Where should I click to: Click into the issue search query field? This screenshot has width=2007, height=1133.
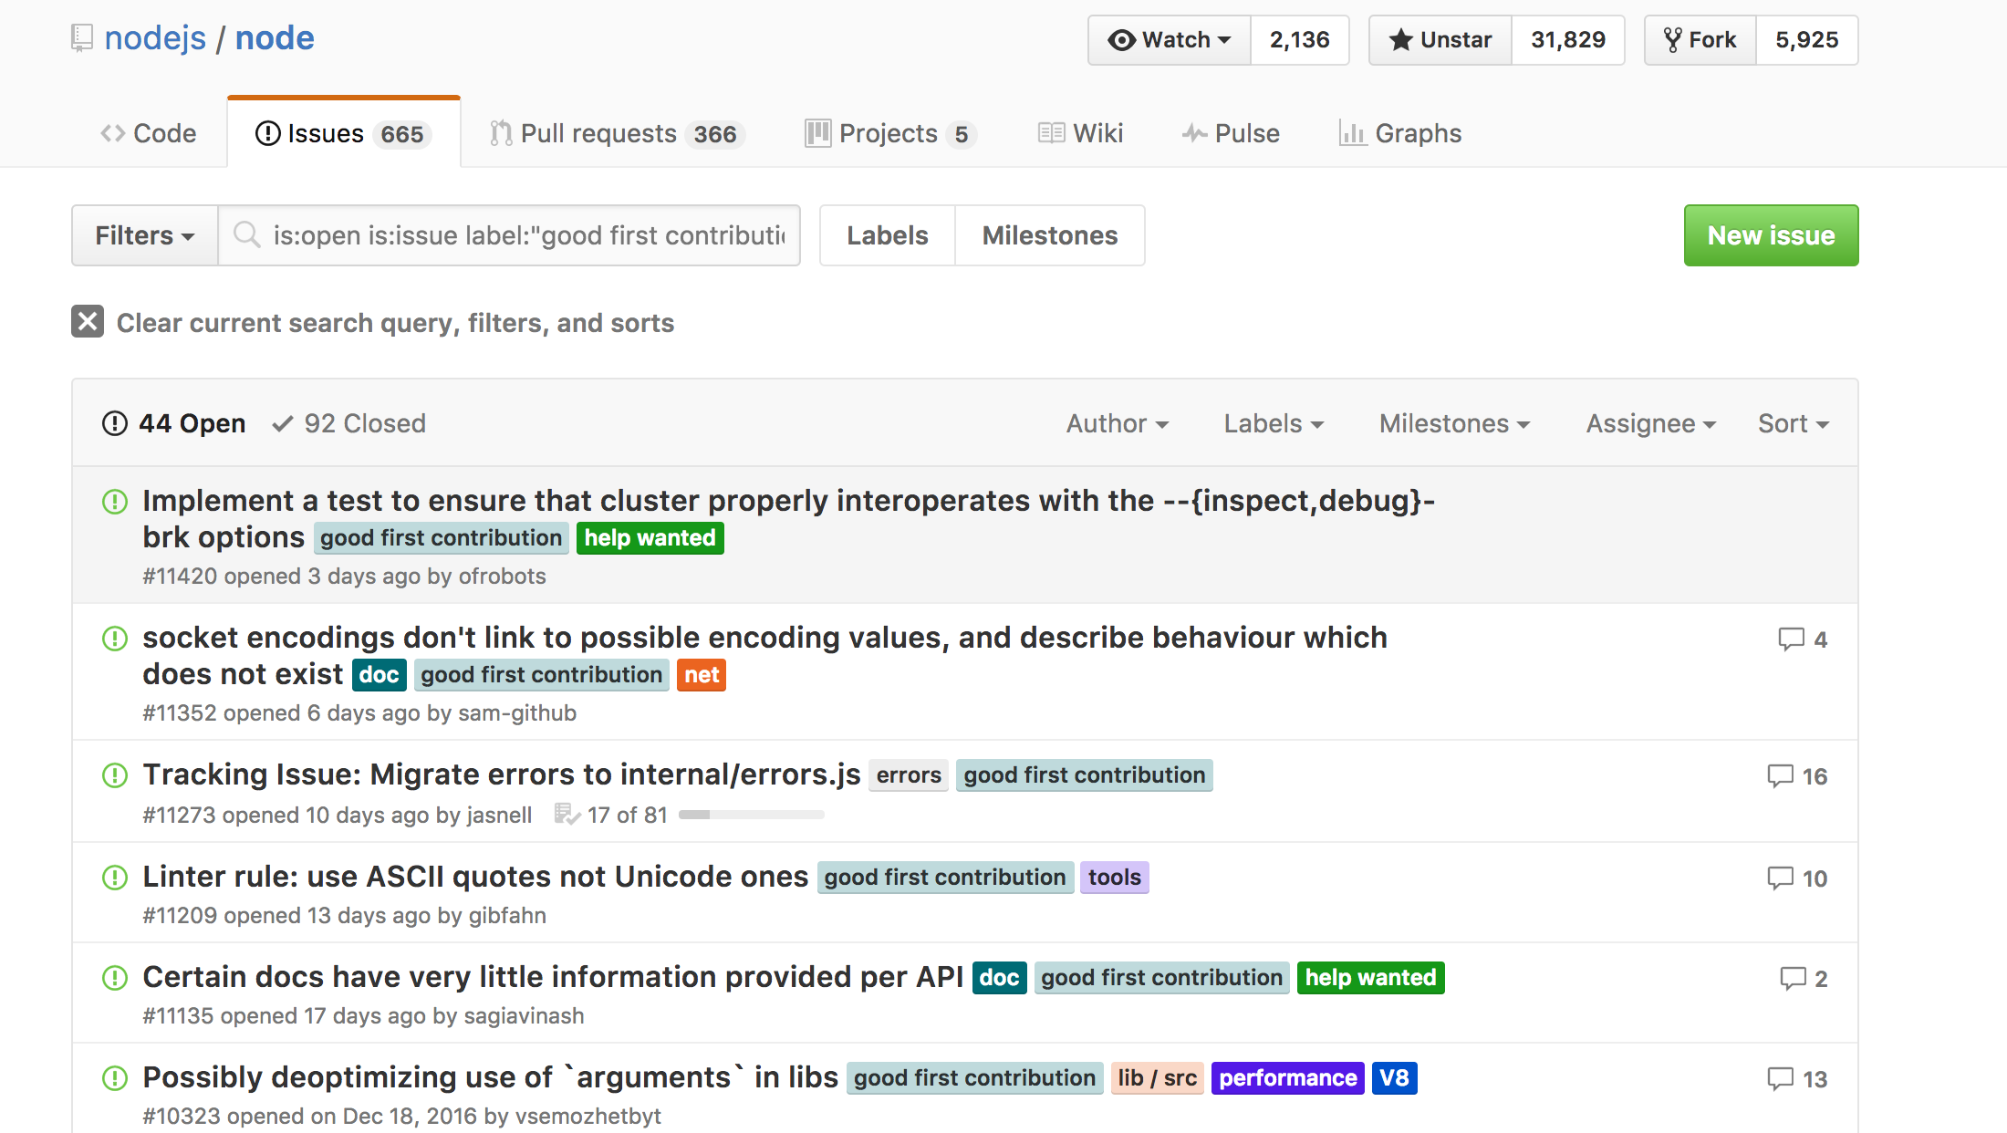(x=529, y=235)
